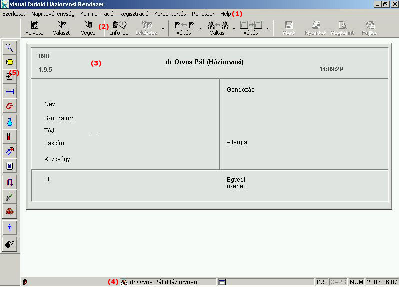The height and width of the screenshot is (287, 399).
Task: Open the Help menu
Action: (x=225, y=14)
